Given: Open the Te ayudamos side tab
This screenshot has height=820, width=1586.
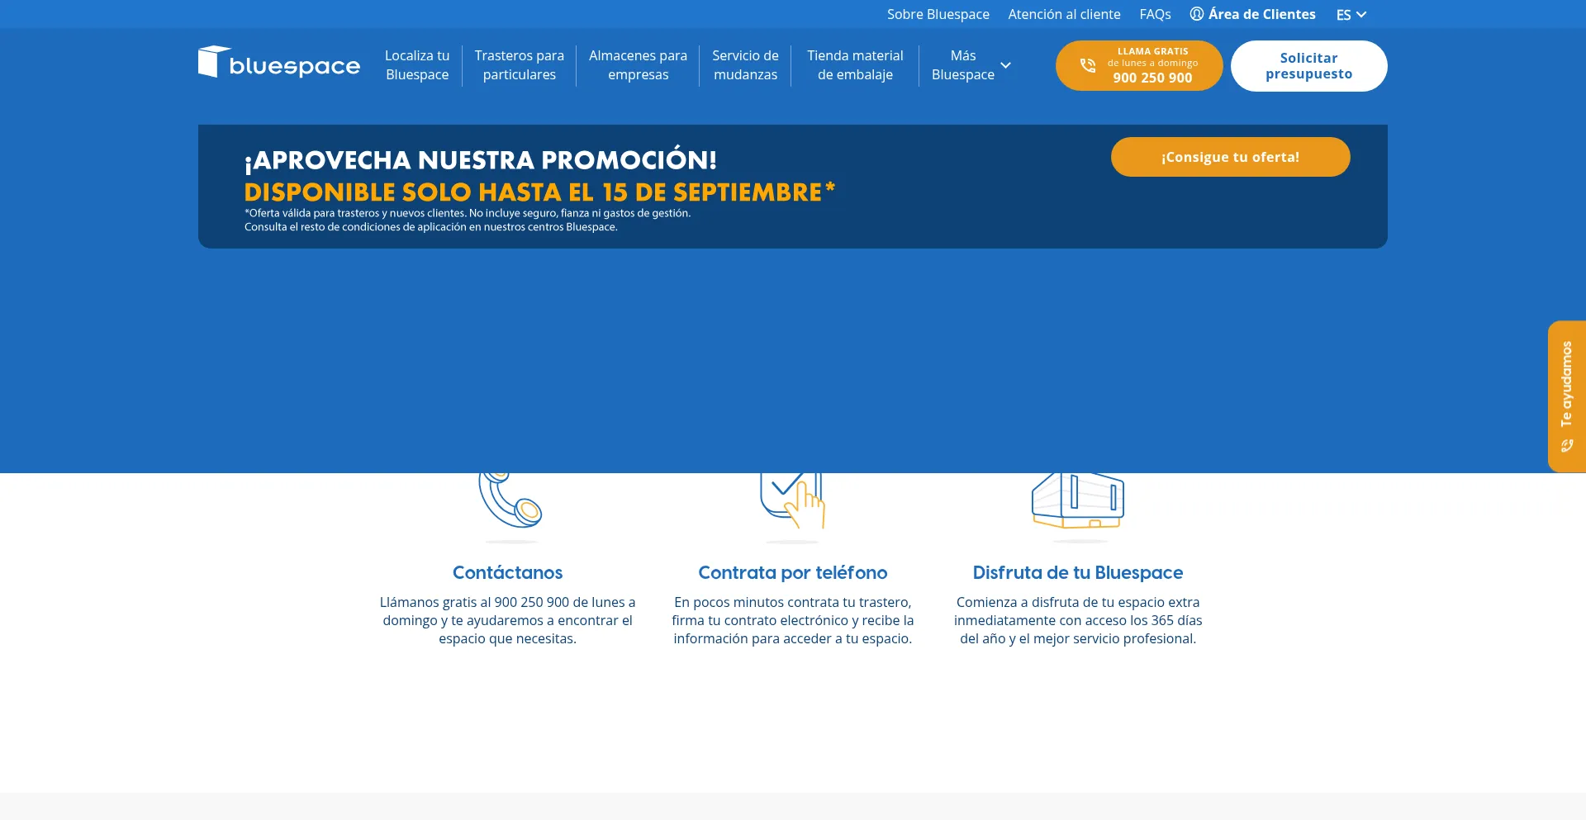Looking at the screenshot, I should pos(1566,384).
